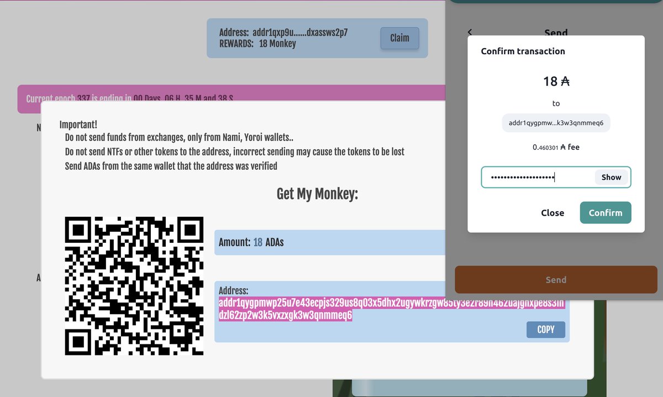Click the recipient address chip addr1qygpmw...k3w3qnmmeq6

(556, 123)
